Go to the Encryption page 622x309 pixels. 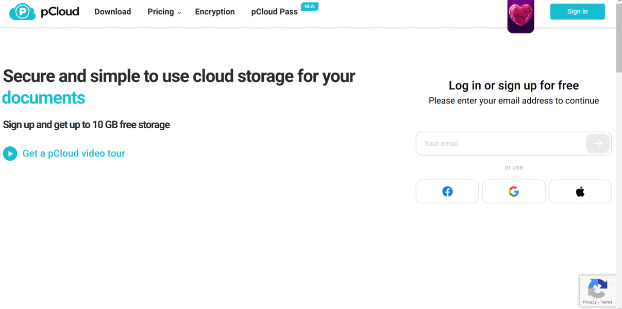[214, 12]
